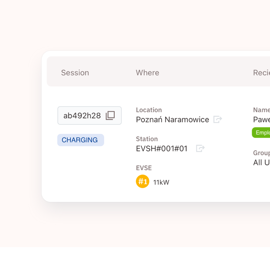The image size is (270, 270).
Task: Click the yellow #1 EVSE badge
Action: 143,182
